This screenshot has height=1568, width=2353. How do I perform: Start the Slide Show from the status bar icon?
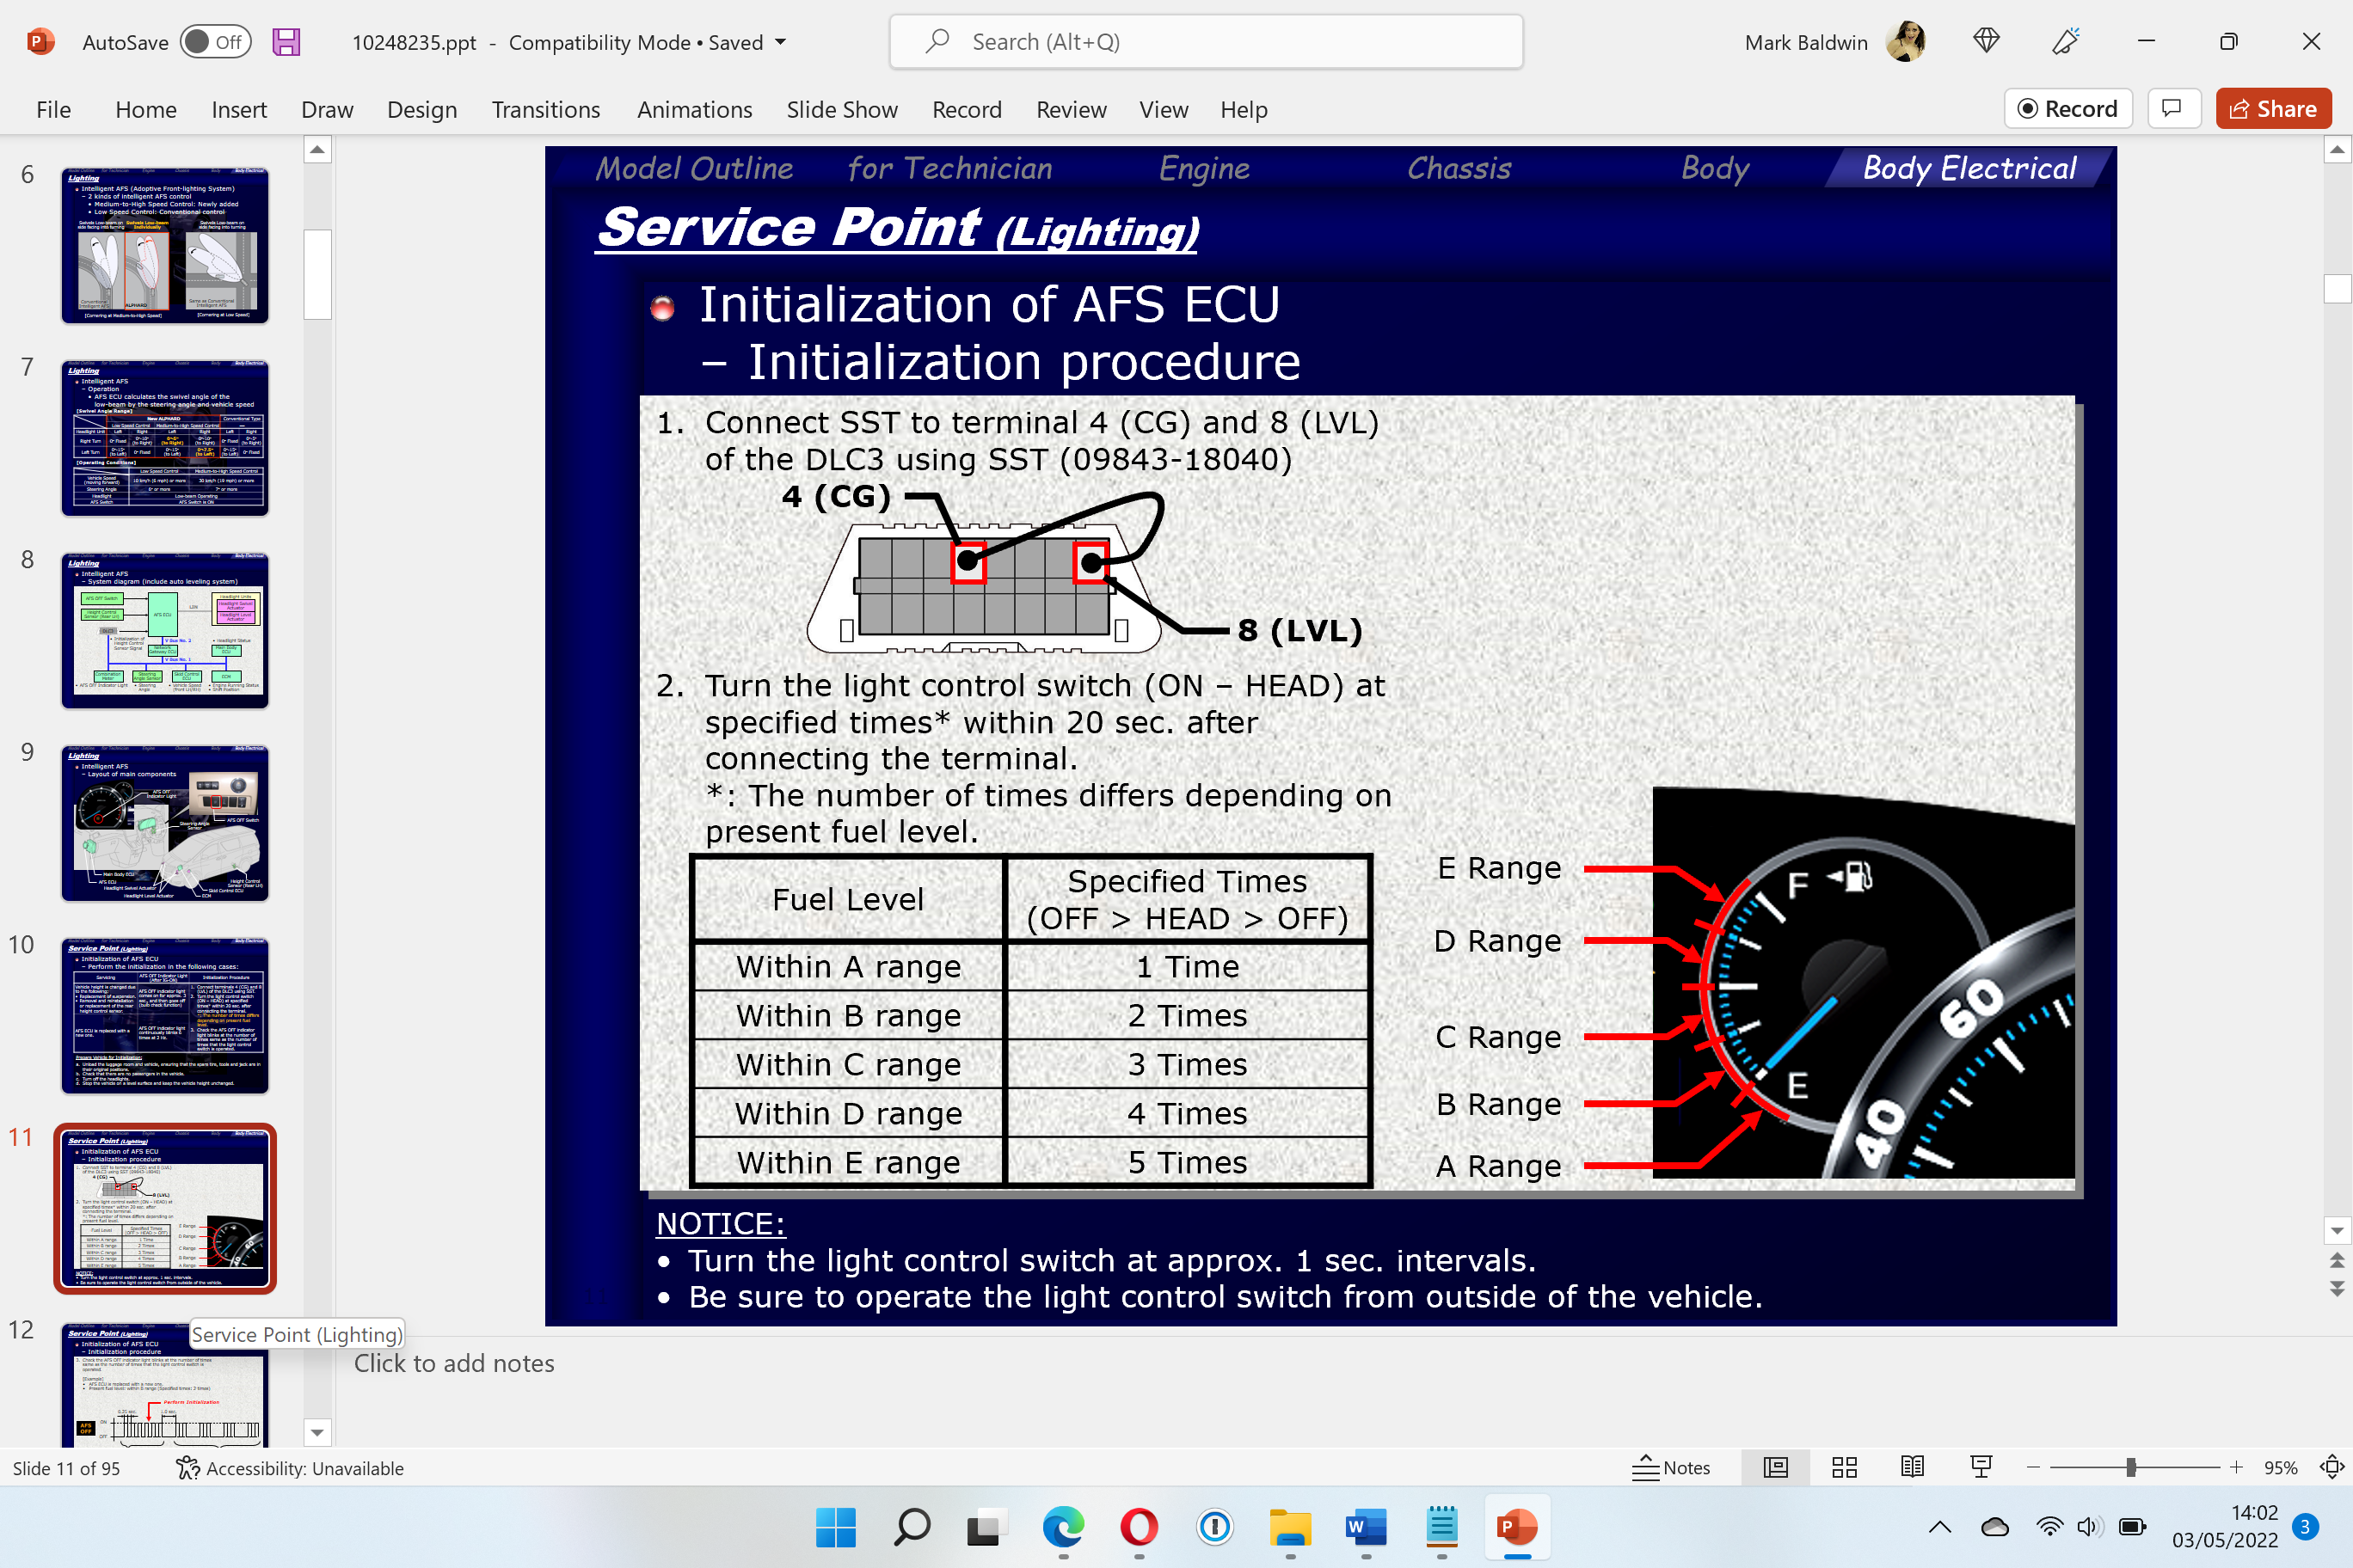(x=1981, y=1467)
